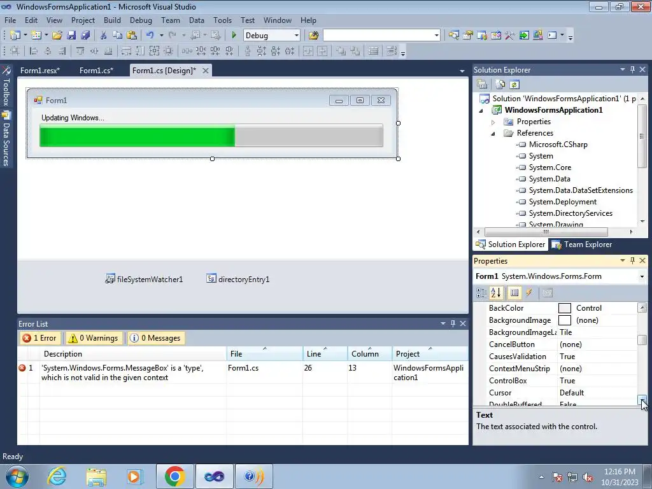The width and height of the screenshot is (652, 489).
Task: Toggle auto-hide pin on the Properties panel
Action: [632, 260]
